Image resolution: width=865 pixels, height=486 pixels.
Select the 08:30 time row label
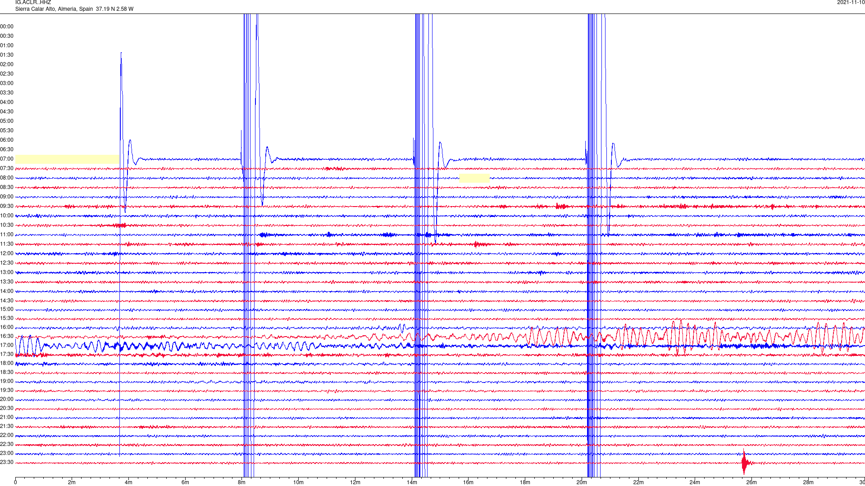coord(7,187)
